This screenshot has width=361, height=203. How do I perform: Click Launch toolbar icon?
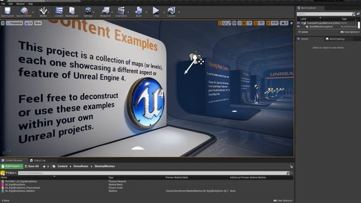[x=171, y=12]
